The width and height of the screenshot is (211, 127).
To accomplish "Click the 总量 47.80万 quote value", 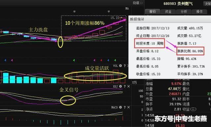I will tap(174, 89).
